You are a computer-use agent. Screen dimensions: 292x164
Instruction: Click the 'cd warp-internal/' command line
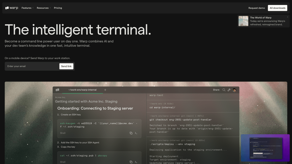tap(162, 107)
